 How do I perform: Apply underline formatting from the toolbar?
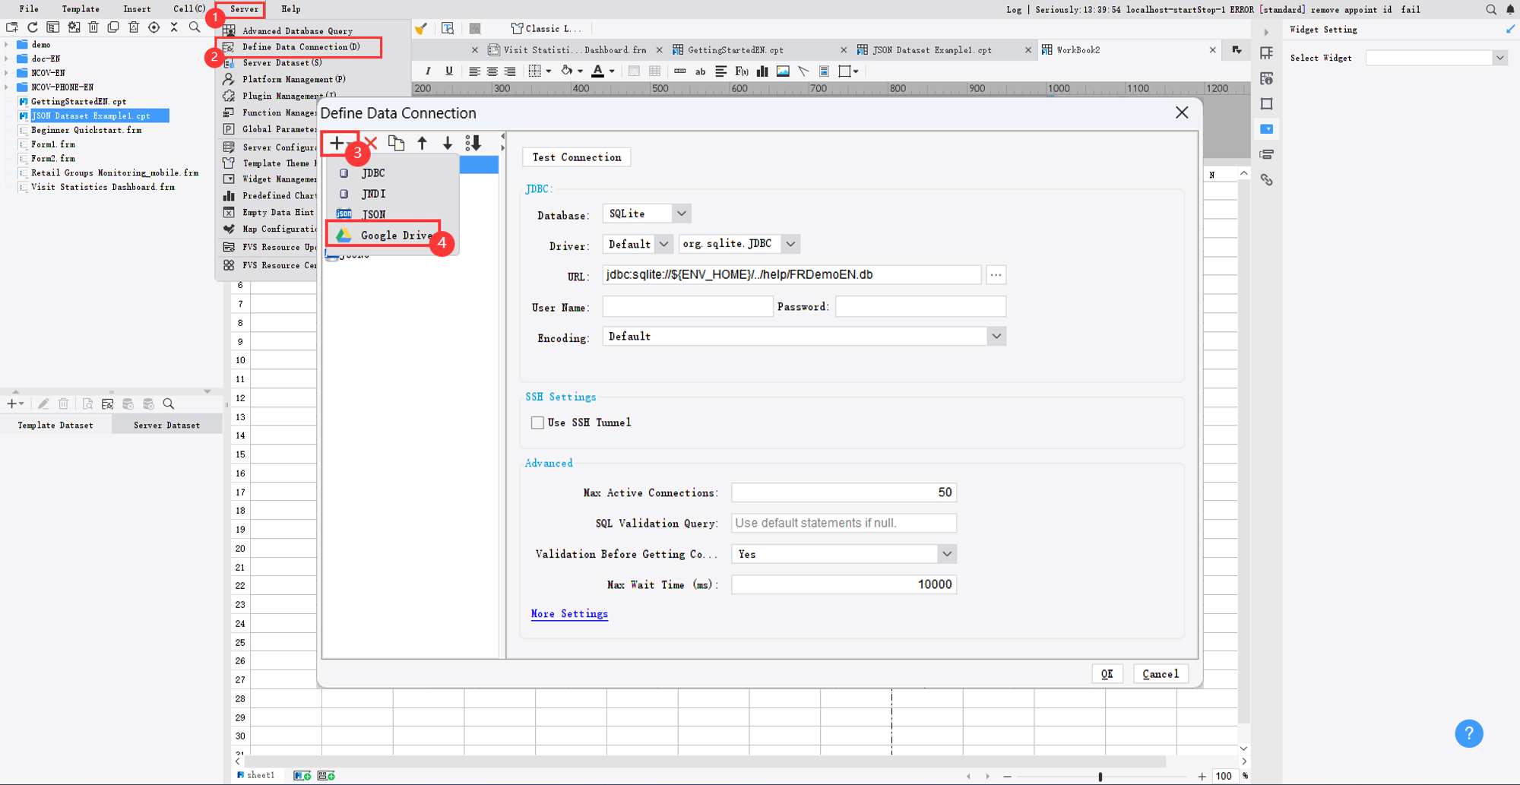coord(449,71)
